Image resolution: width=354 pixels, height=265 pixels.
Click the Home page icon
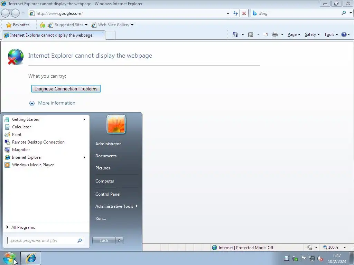(235, 35)
